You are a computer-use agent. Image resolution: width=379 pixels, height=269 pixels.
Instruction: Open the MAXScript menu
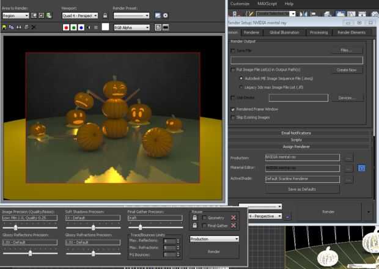266,4
